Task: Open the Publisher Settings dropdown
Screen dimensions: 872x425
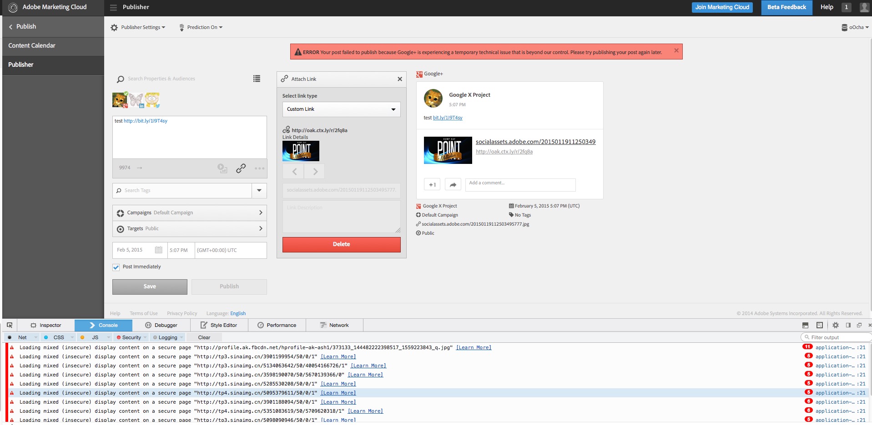Action: pos(138,27)
